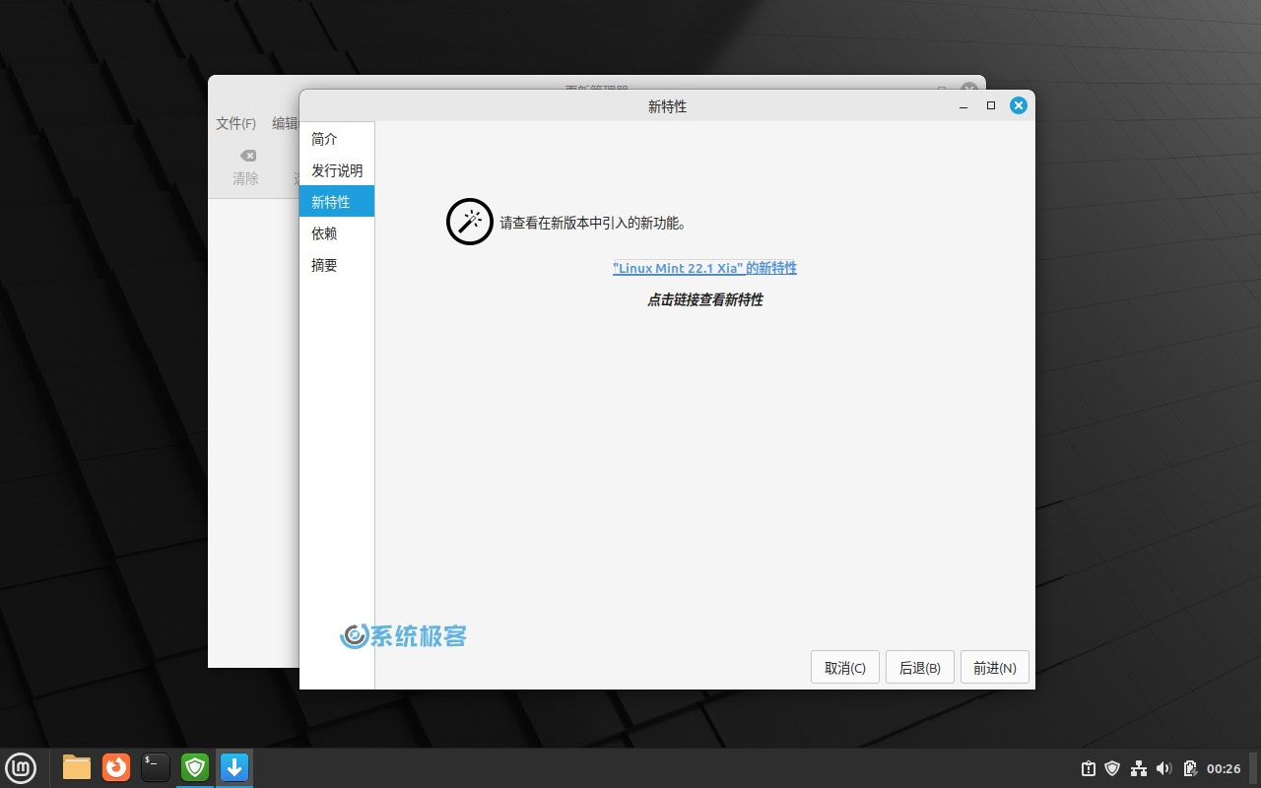The height and width of the screenshot is (788, 1261).
Task: Click the 新特性 window title bar
Action: pyautogui.click(x=667, y=106)
